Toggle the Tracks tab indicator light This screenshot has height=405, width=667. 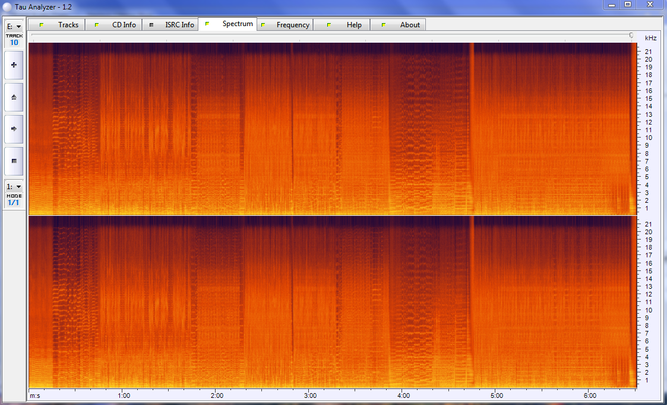click(42, 24)
